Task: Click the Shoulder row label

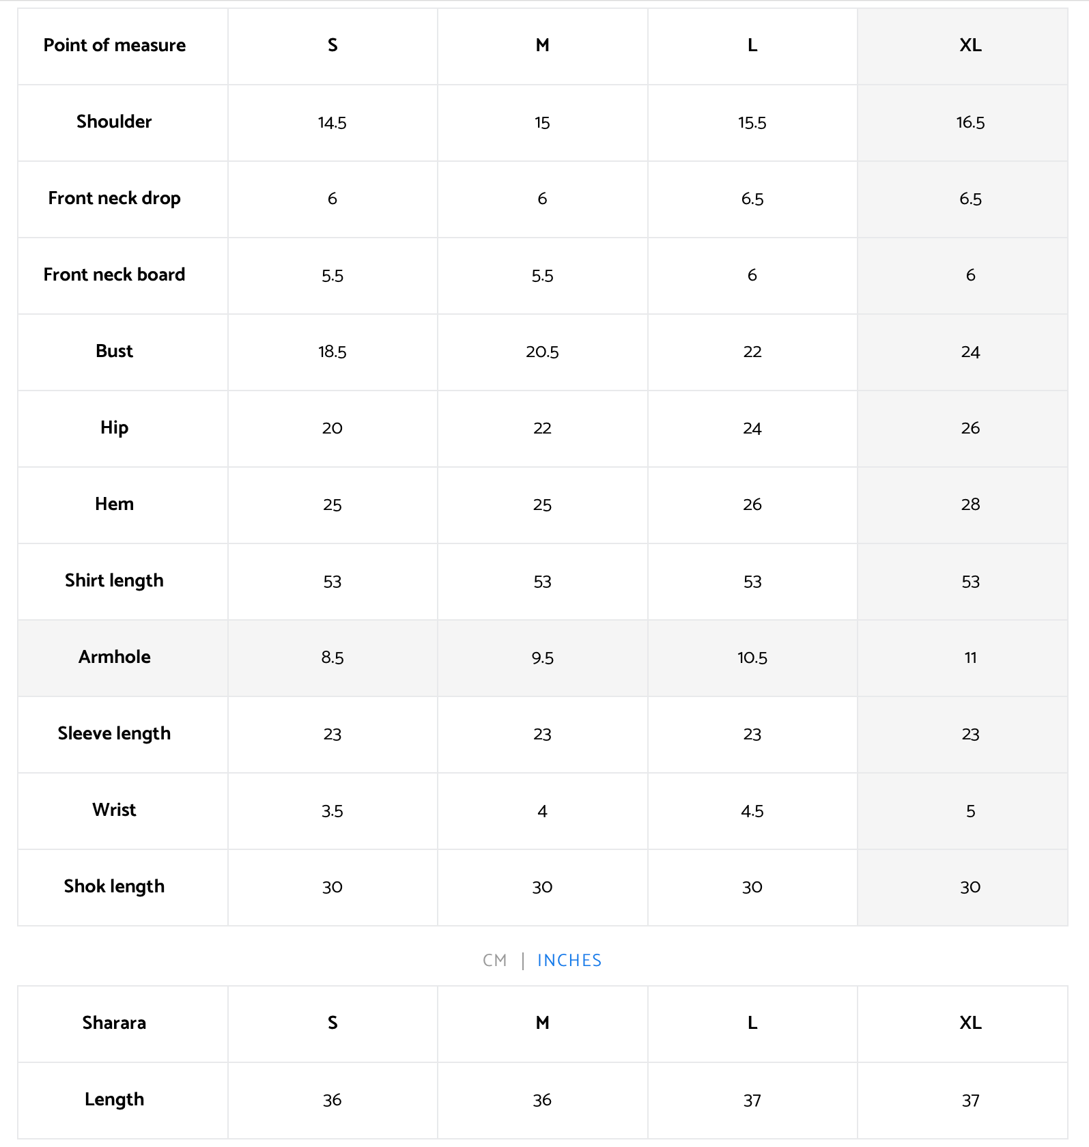Action: point(114,122)
